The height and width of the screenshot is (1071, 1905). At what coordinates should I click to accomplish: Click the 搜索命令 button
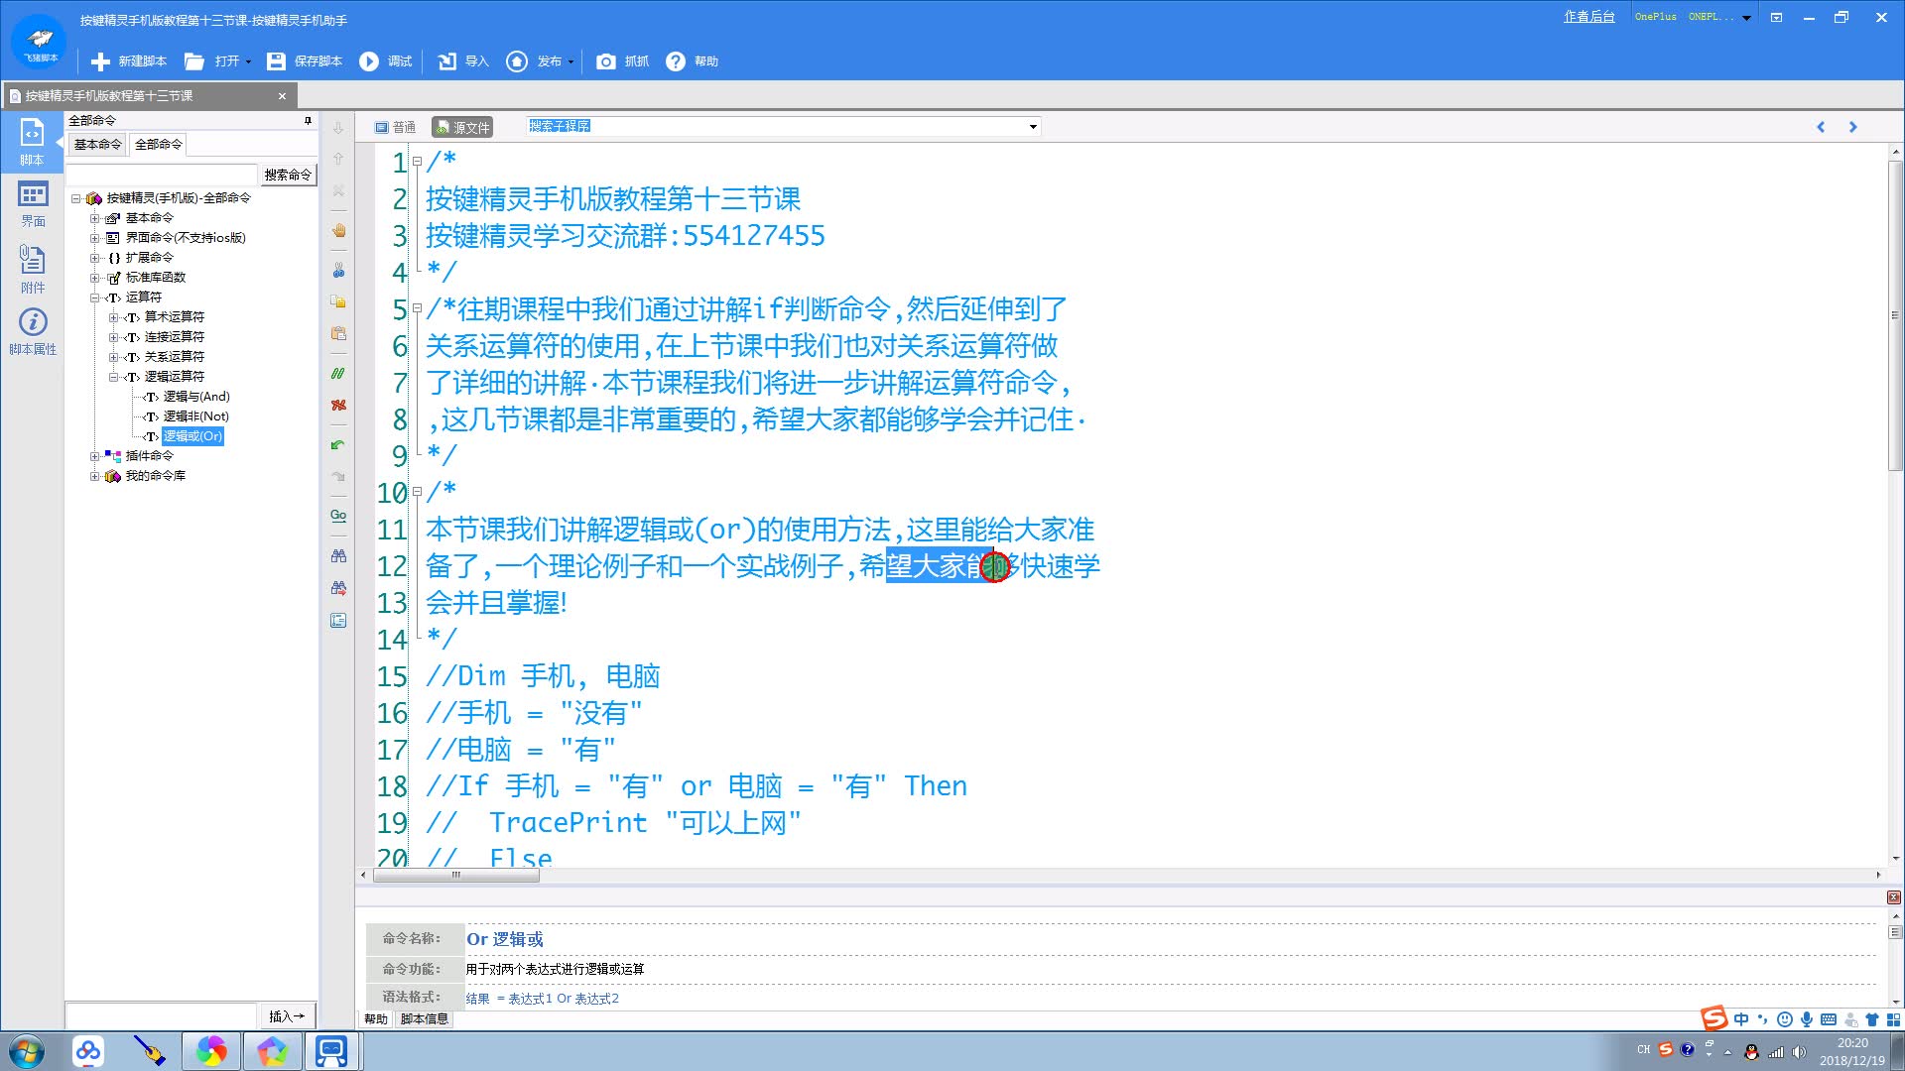tap(288, 175)
